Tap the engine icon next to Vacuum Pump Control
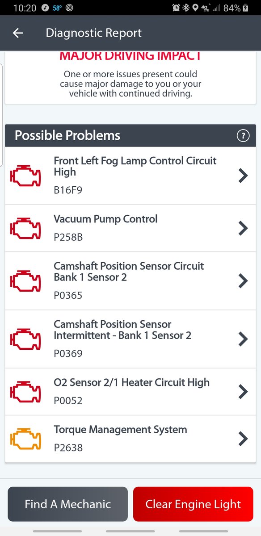The height and width of the screenshot is (536, 261). (x=25, y=228)
